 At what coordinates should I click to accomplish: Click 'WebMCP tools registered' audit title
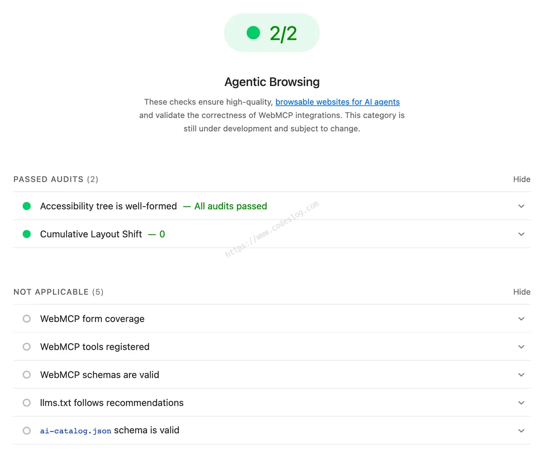95,347
